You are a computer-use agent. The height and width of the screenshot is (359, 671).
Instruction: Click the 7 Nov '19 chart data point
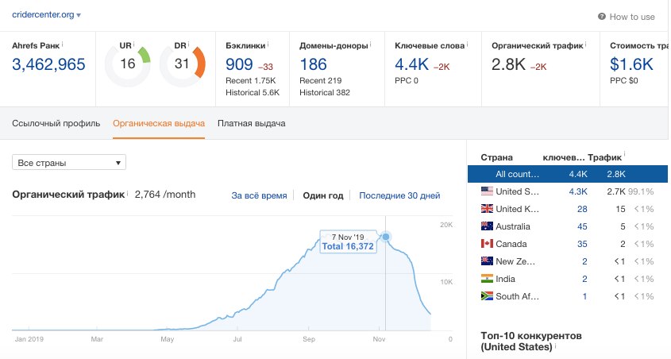[x=386, y=237]
